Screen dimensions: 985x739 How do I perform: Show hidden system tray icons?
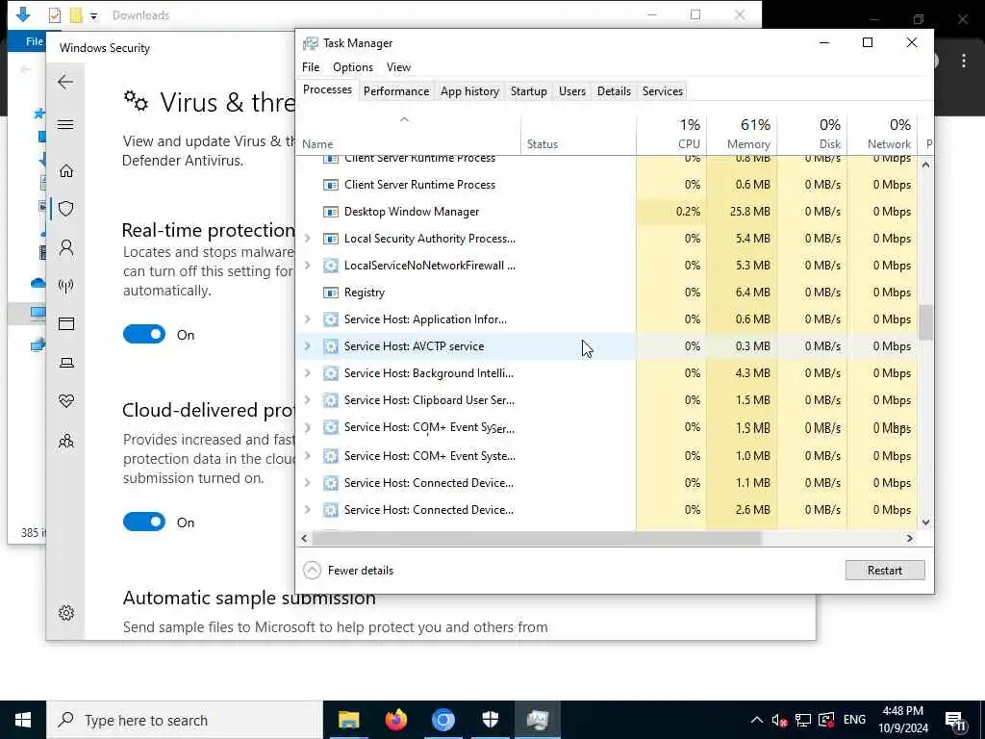pyautogui.click(x=757, y=720)
